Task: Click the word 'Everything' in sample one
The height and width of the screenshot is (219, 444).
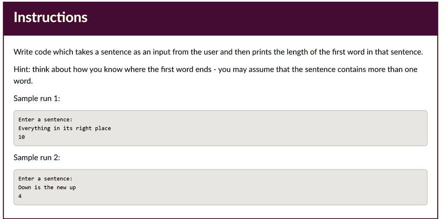Action: point(34,128)
